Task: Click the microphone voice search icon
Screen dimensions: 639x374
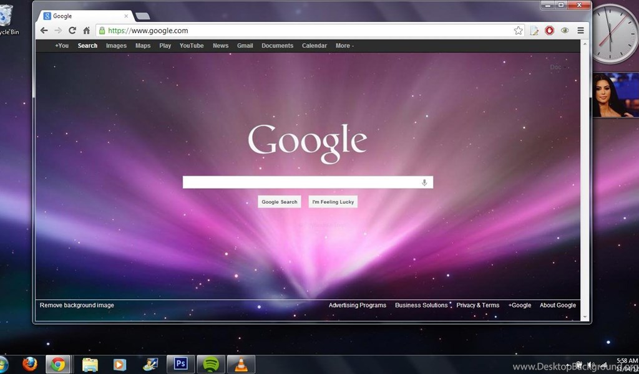Action: point(424,183)
